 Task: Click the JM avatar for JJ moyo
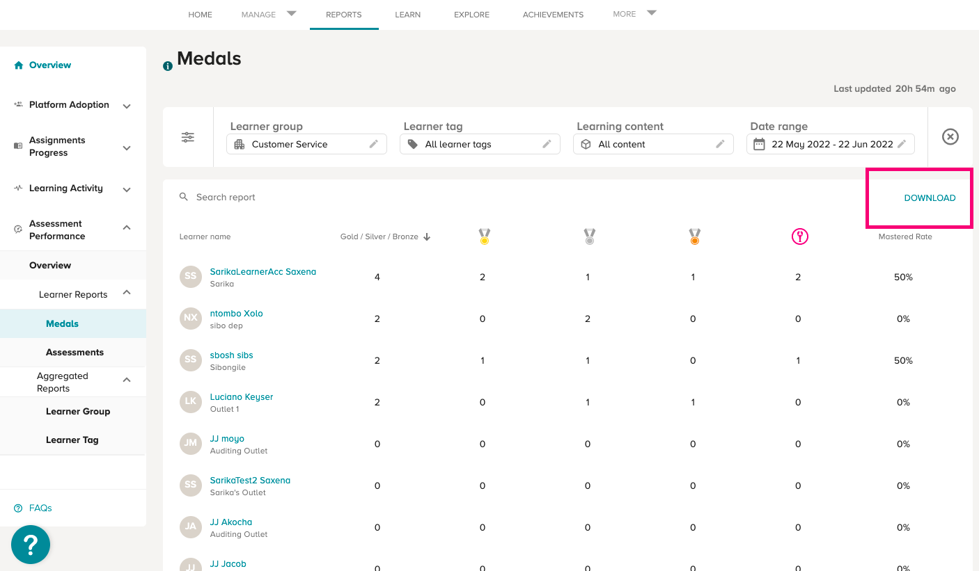tap(191, 444)
